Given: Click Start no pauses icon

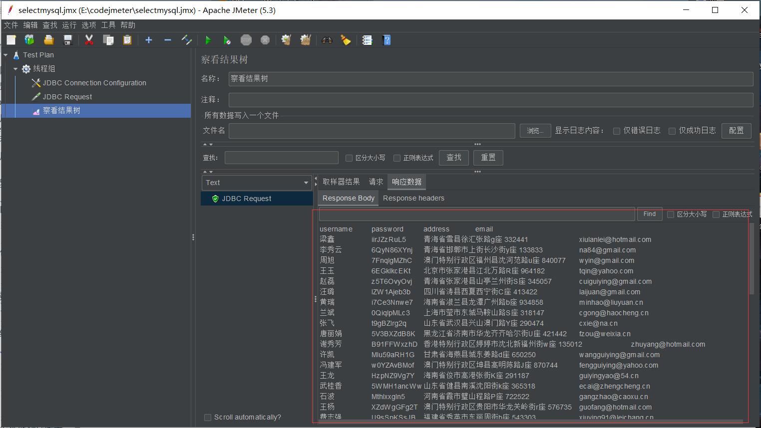Looking at the screenshot, I should tap(227, 40).
